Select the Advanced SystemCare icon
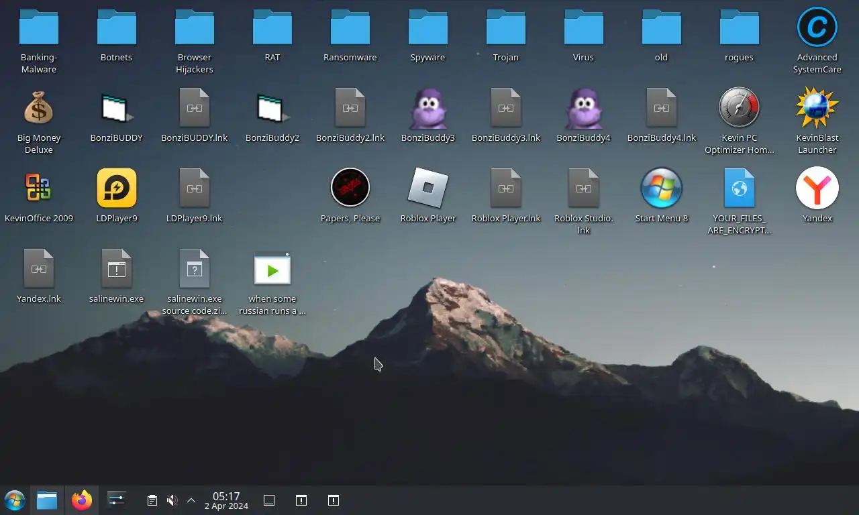Screen dimensions: 859x515 pyautogui.click(x=817, y=27)
